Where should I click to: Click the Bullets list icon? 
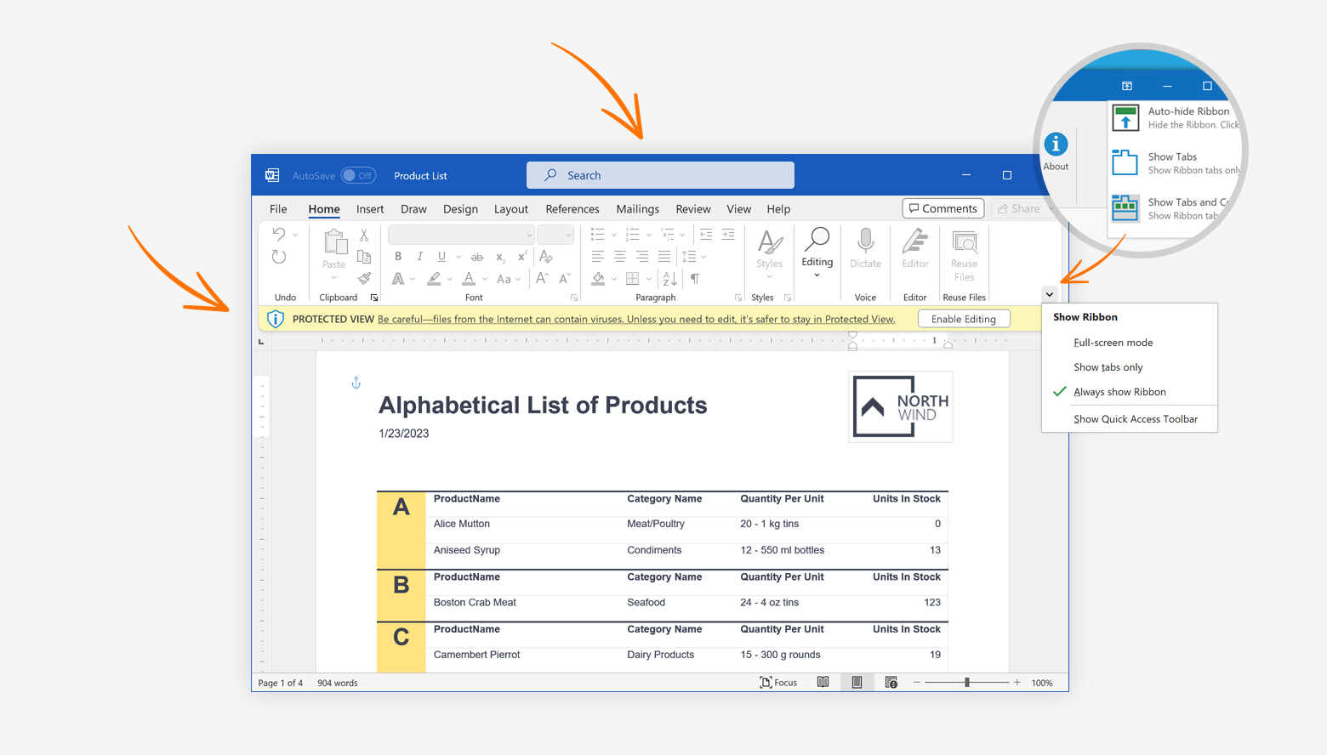[x=597, y=235]
